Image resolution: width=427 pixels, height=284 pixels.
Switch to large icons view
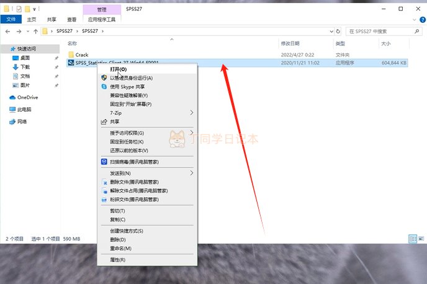point(421,239)
